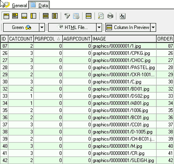Sort by the PGRPCOL column header

point(48,39)
